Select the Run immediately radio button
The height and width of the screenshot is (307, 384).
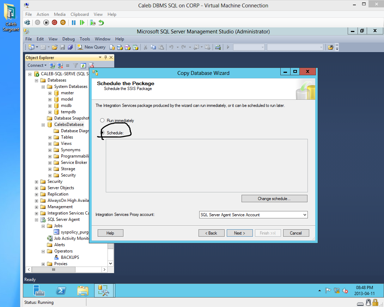click(102, 120)
